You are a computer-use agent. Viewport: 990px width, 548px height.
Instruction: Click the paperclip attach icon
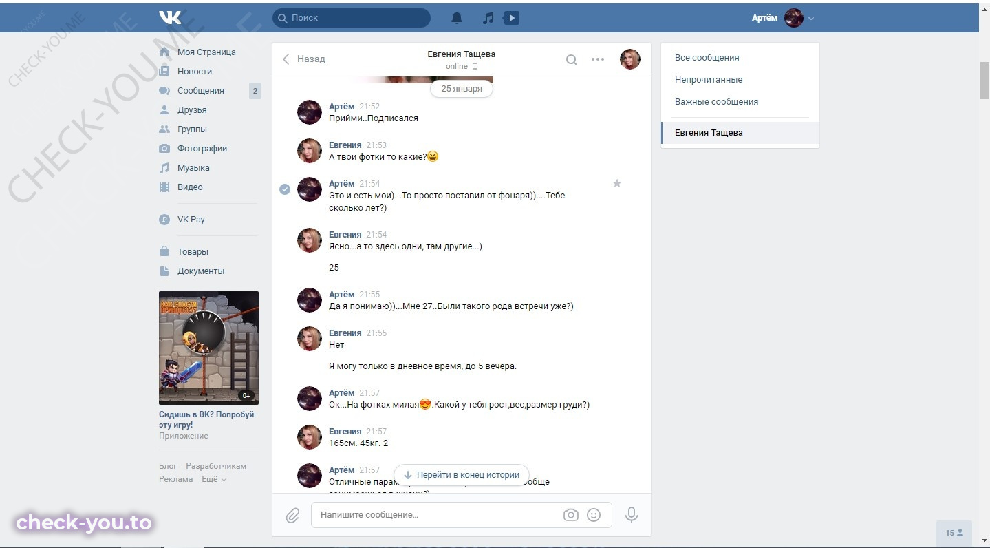pos(292,515)
